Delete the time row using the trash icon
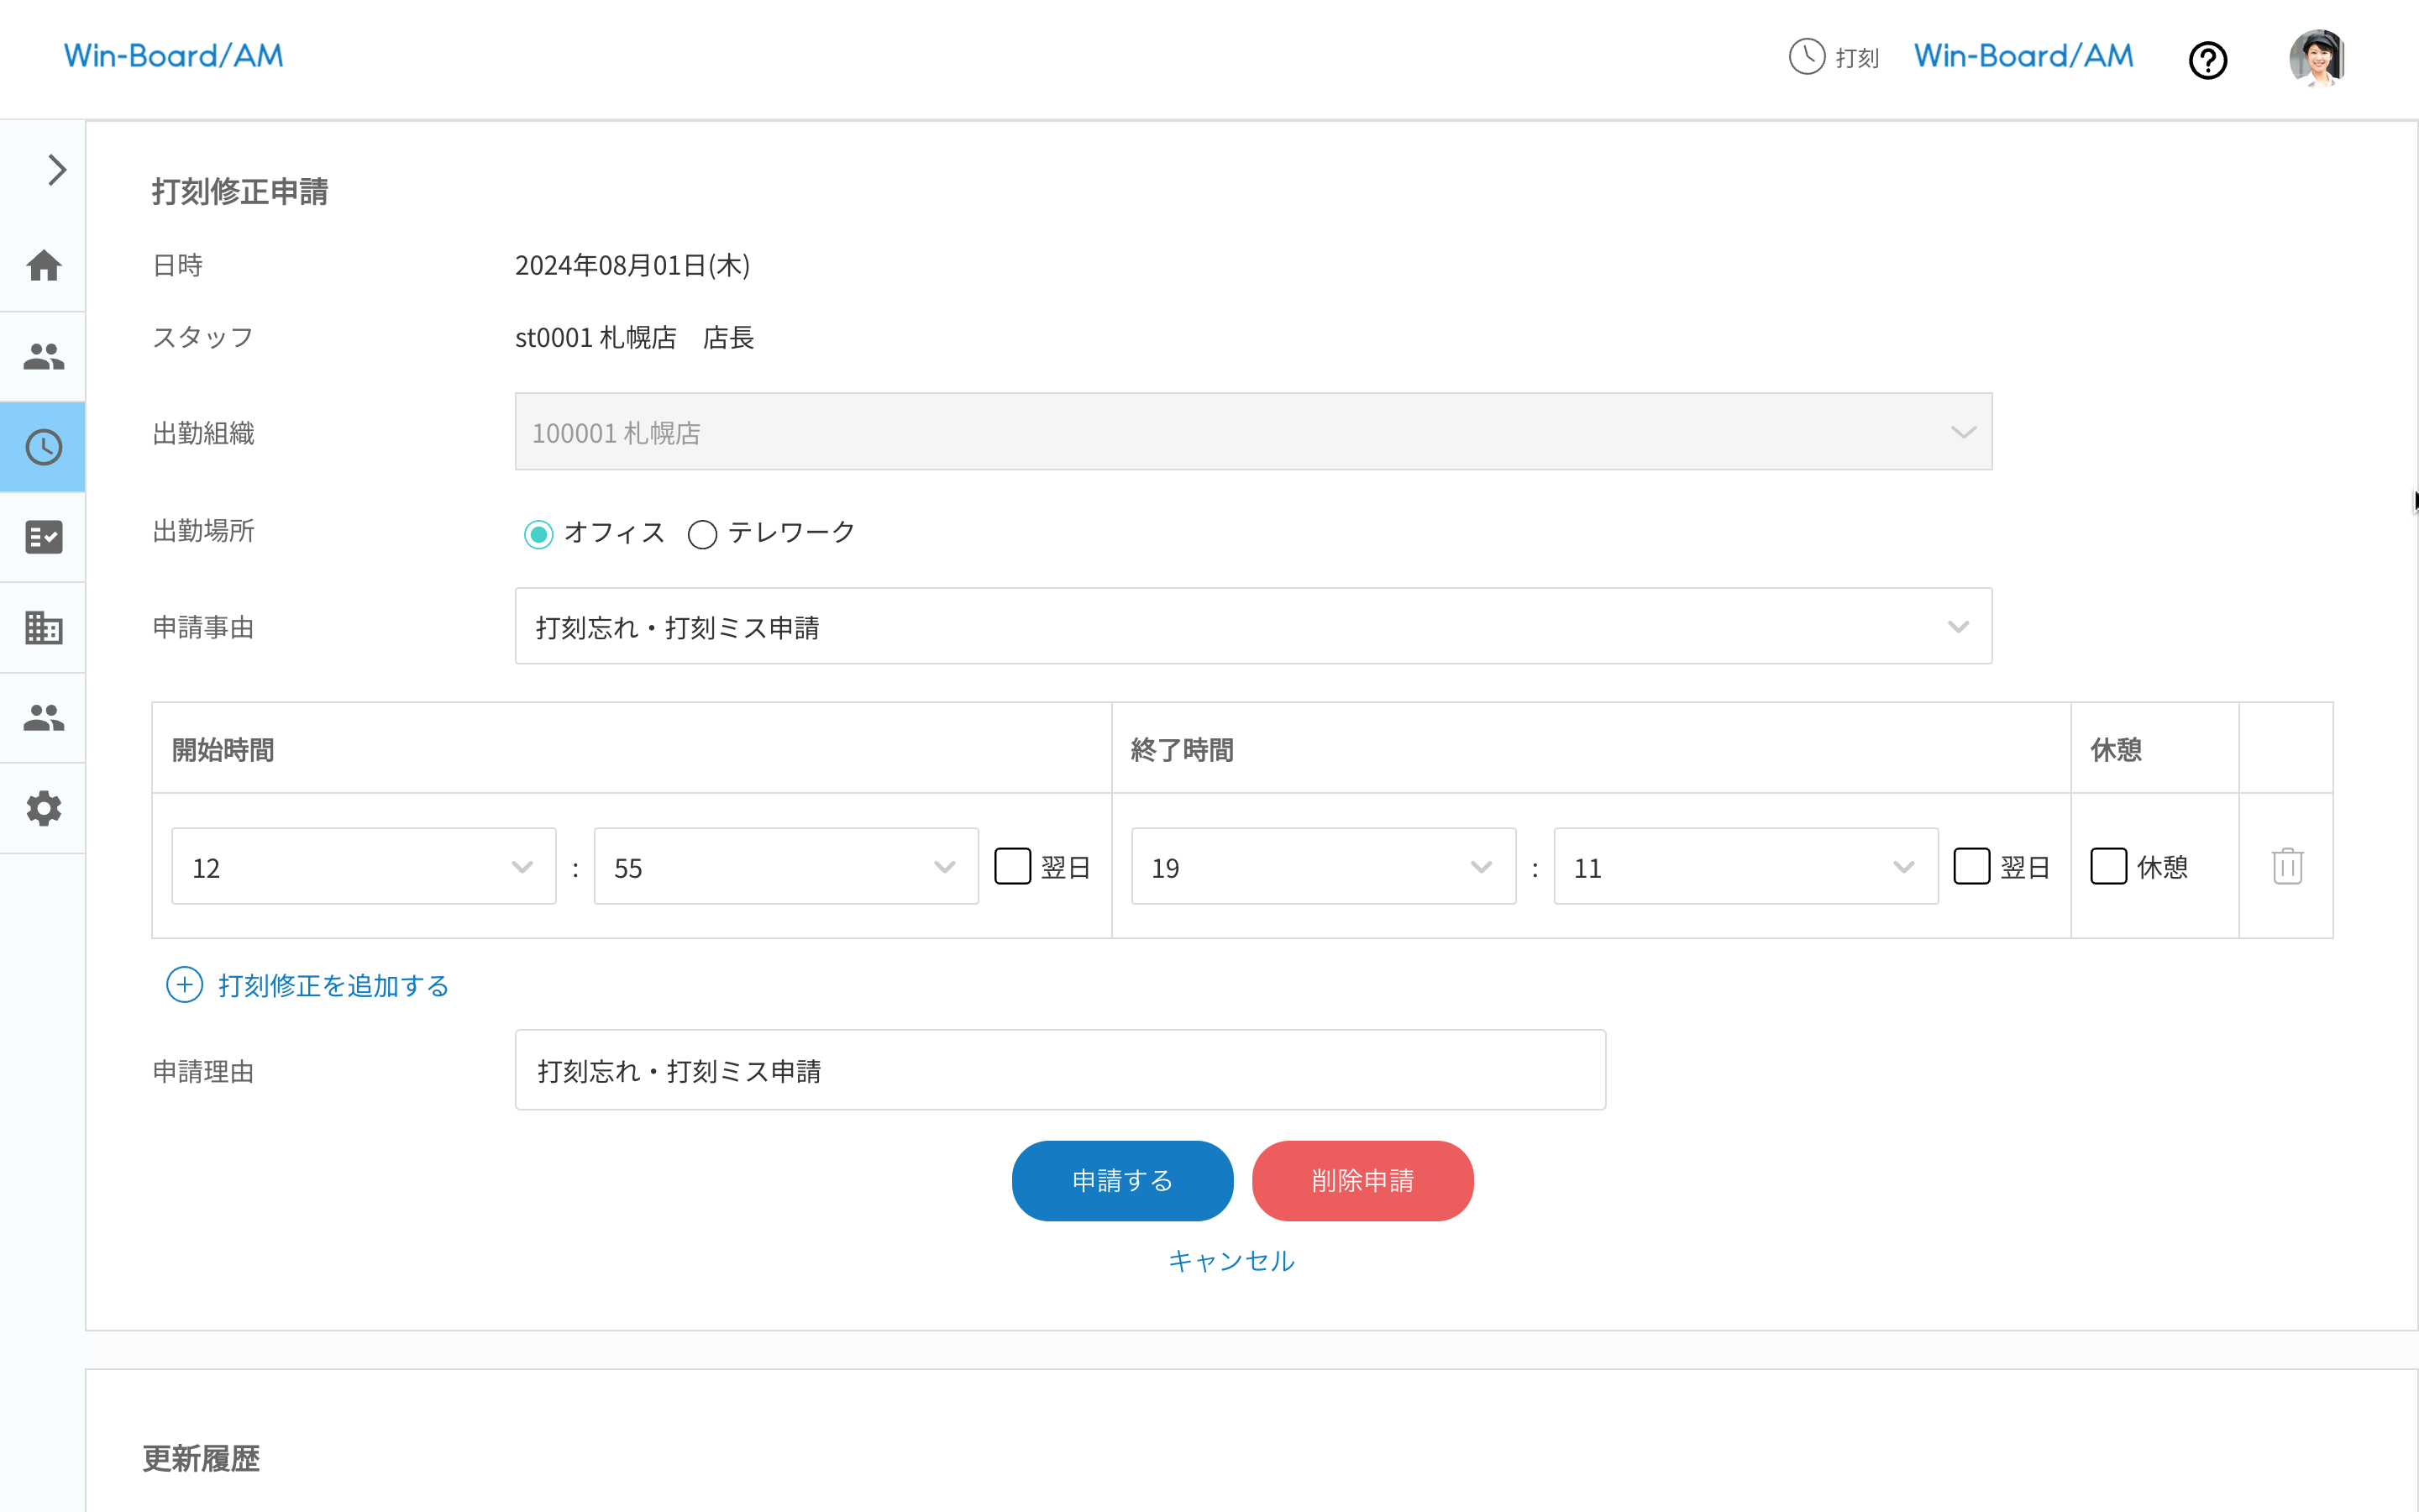 click(x=2286, y=866)
